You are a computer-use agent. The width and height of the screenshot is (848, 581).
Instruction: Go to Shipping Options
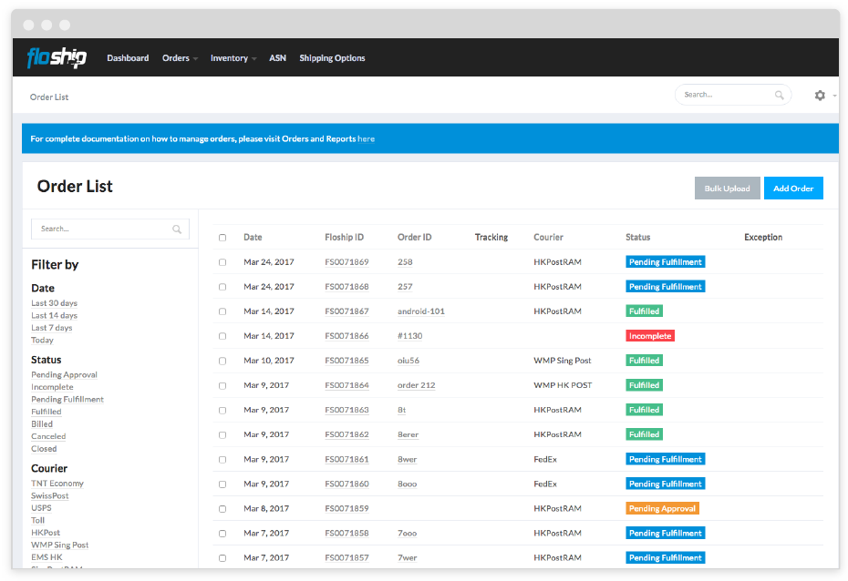click(332, 58)
